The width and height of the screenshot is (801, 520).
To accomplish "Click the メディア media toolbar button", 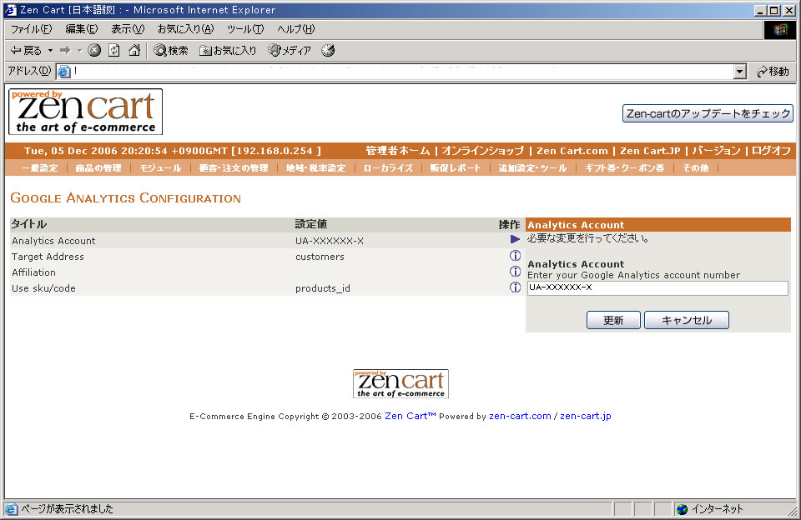I will click(x=290, y=51).
